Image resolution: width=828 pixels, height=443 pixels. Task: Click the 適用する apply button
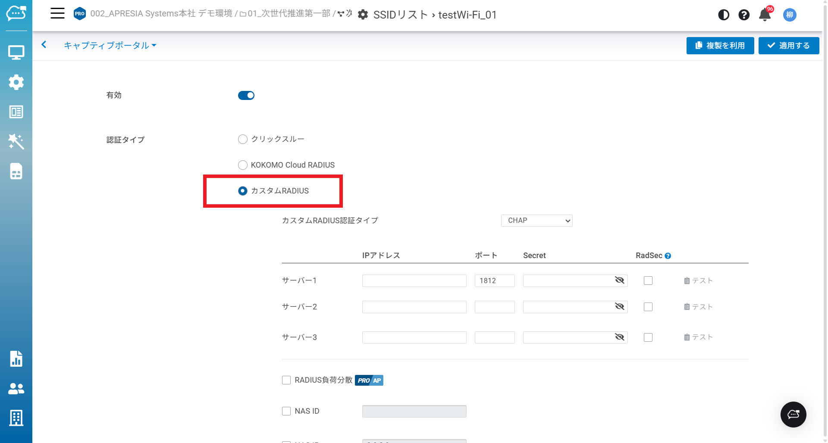coord(788,46)
